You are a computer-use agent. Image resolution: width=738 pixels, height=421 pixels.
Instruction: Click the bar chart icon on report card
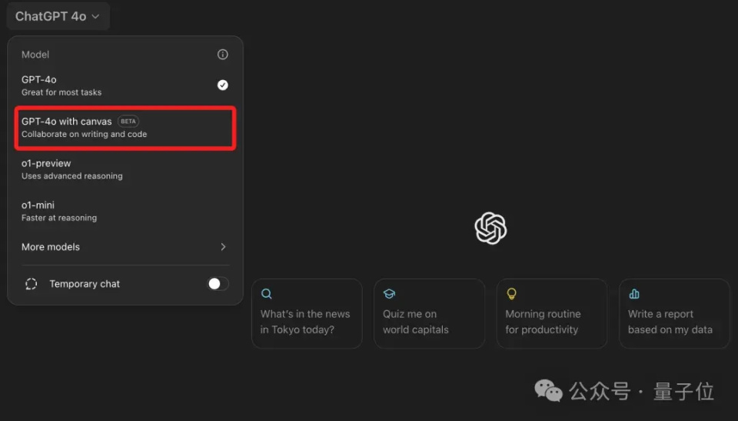[634, 293]
